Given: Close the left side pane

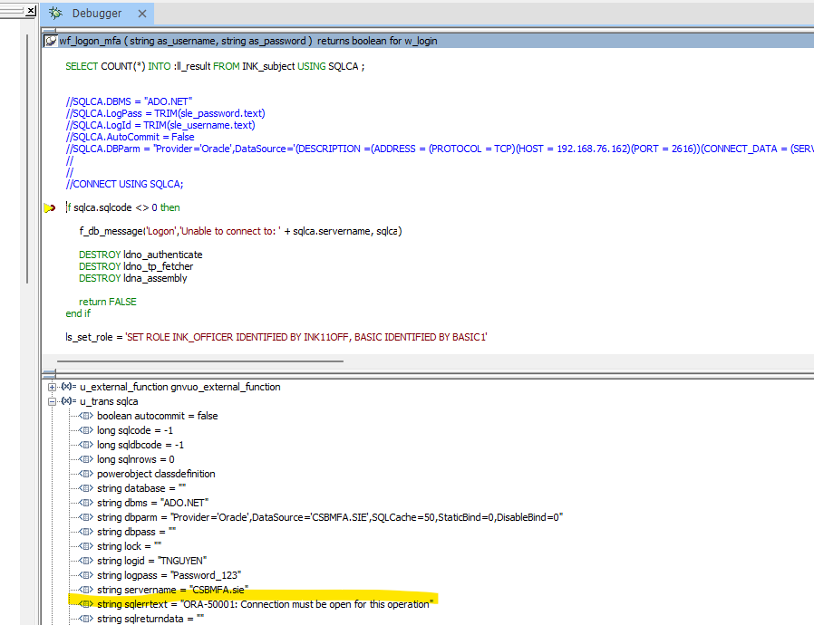Looking at the screenshot, I should pyautogui.click(x=31, y=10).
